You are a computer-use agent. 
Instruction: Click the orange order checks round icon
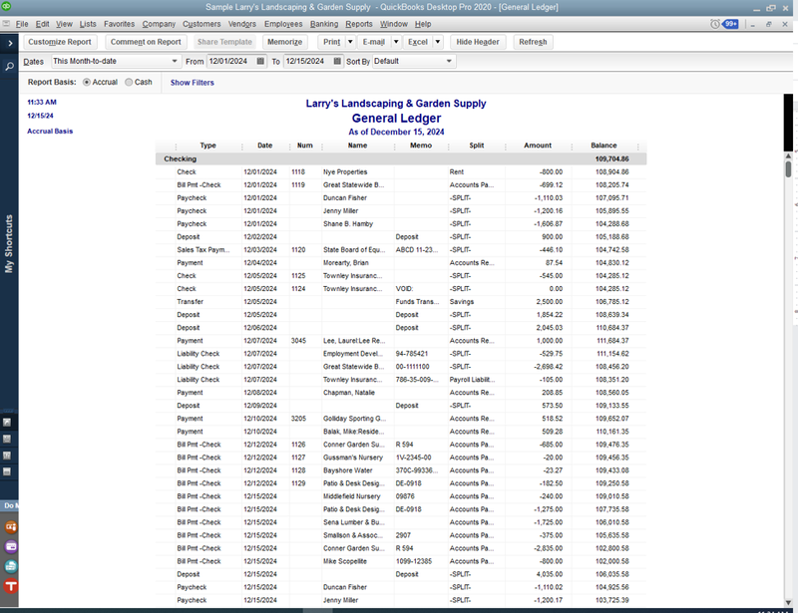pyautogui.click(x=11, y=527)
